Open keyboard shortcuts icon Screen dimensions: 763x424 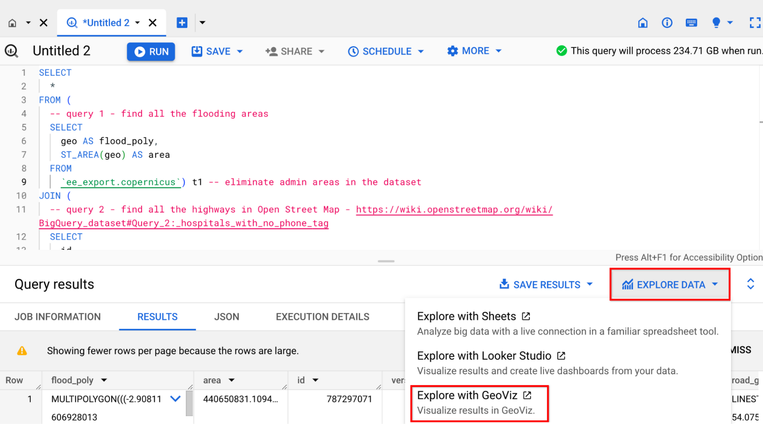tap(691, 23)
